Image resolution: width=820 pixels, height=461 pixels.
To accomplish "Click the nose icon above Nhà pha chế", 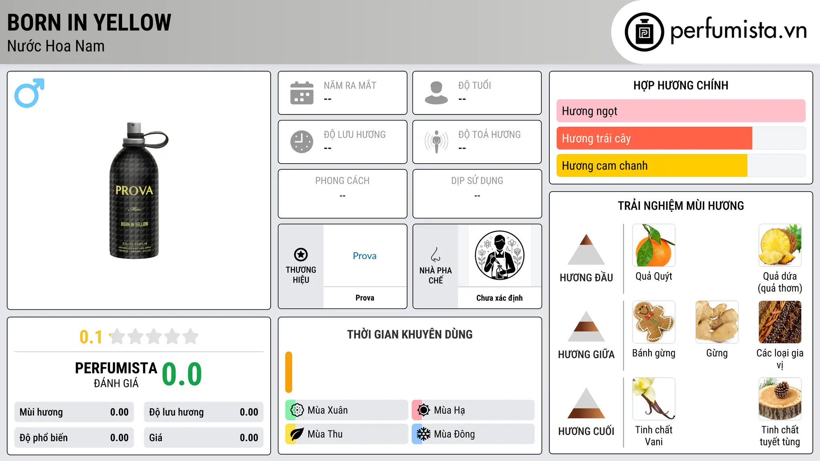I will [436, 254].
